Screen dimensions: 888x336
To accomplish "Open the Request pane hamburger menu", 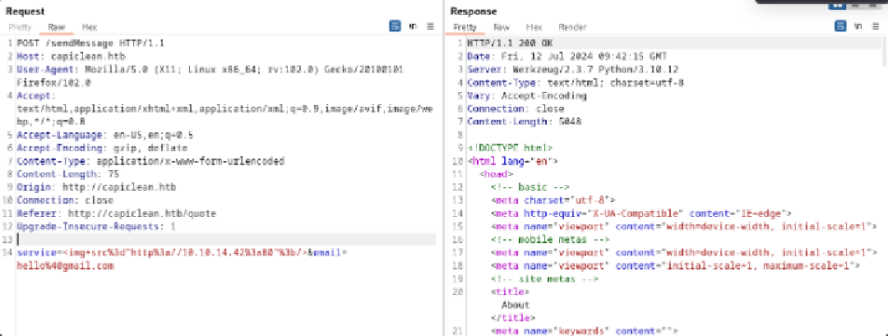I will point(430,26).
